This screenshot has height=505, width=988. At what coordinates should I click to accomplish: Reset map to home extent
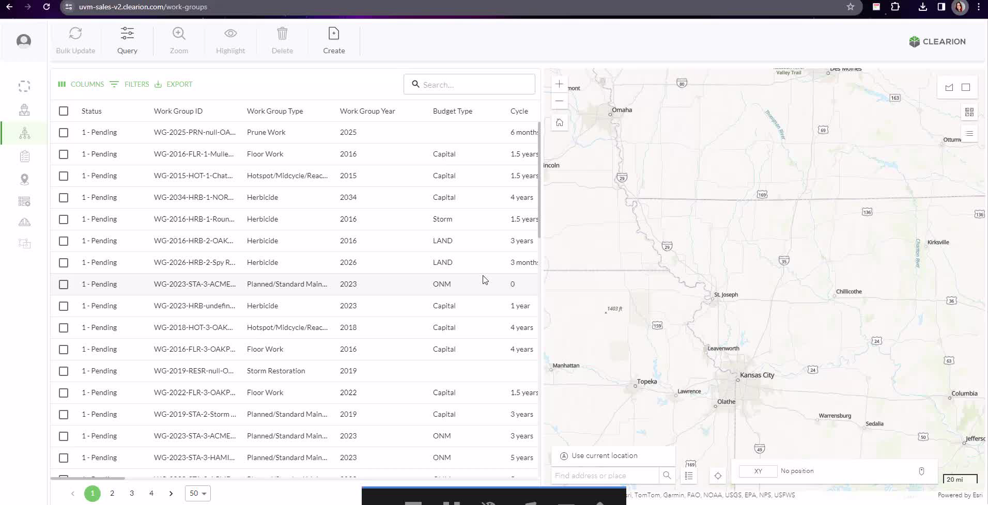click(559, 123)
